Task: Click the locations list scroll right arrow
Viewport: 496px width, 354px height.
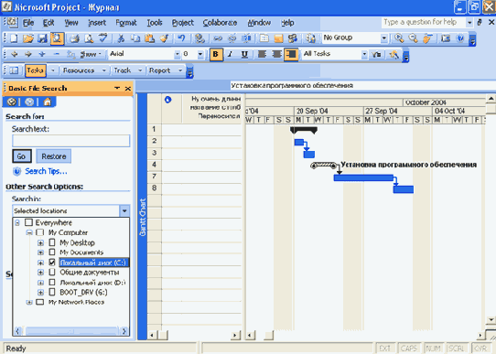Action: pyautogui.click(x=124, y=331)
